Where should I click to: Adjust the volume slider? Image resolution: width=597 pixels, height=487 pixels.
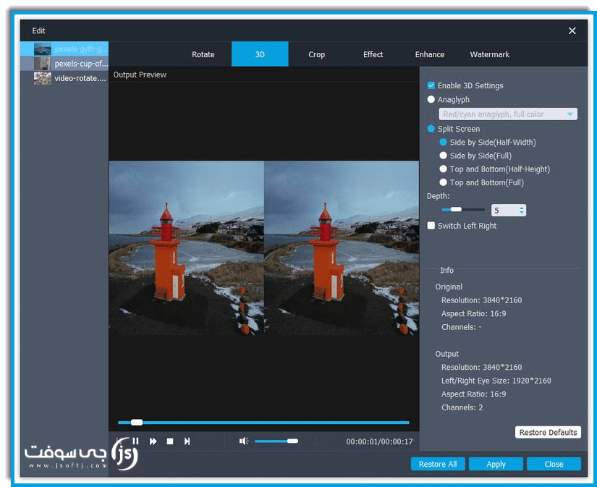pyautogui.click(x=276, y=441)
